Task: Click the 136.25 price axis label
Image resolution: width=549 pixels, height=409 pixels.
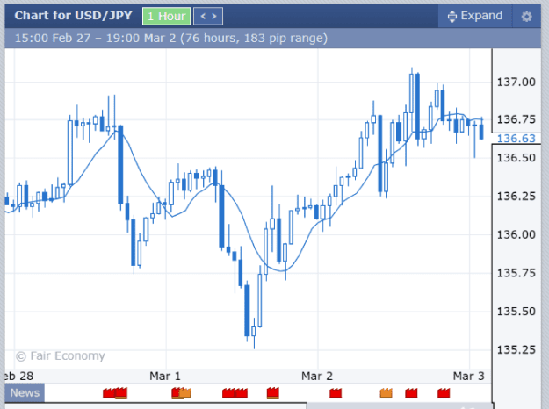Action: pos(516,197)
